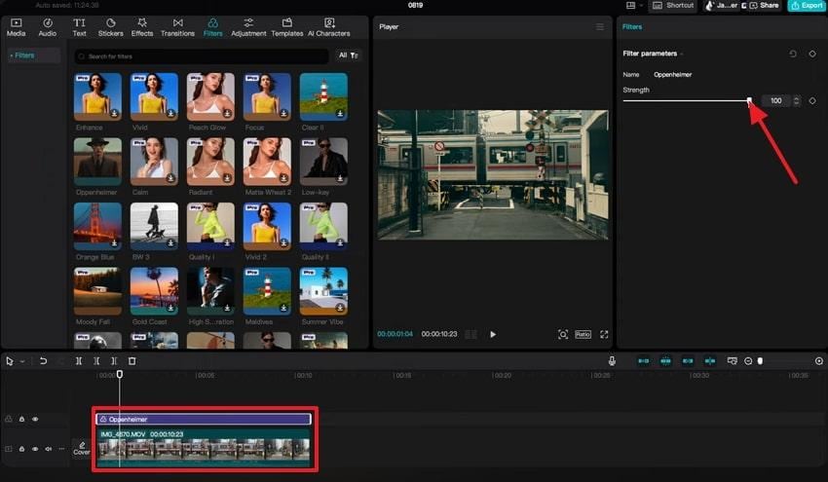Add keyframe for Filter parameters
The image size is (828, 482).
[812, 54]
